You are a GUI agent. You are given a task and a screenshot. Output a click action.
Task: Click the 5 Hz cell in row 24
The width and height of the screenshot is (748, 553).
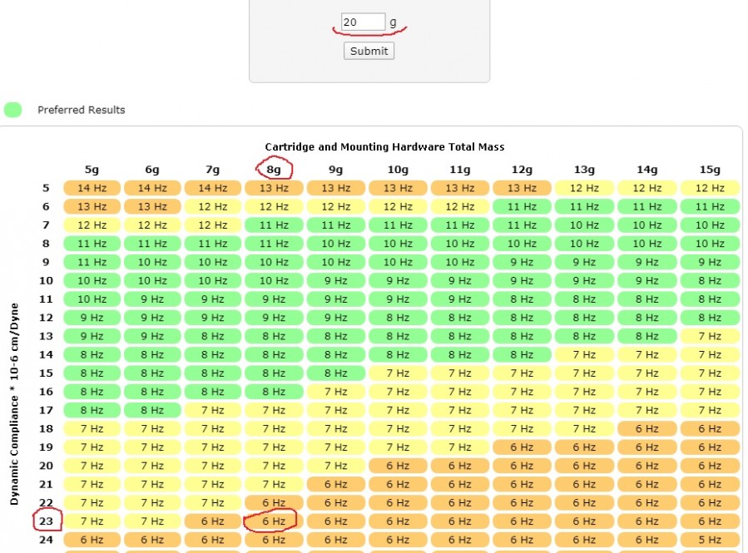coord(710,540)
